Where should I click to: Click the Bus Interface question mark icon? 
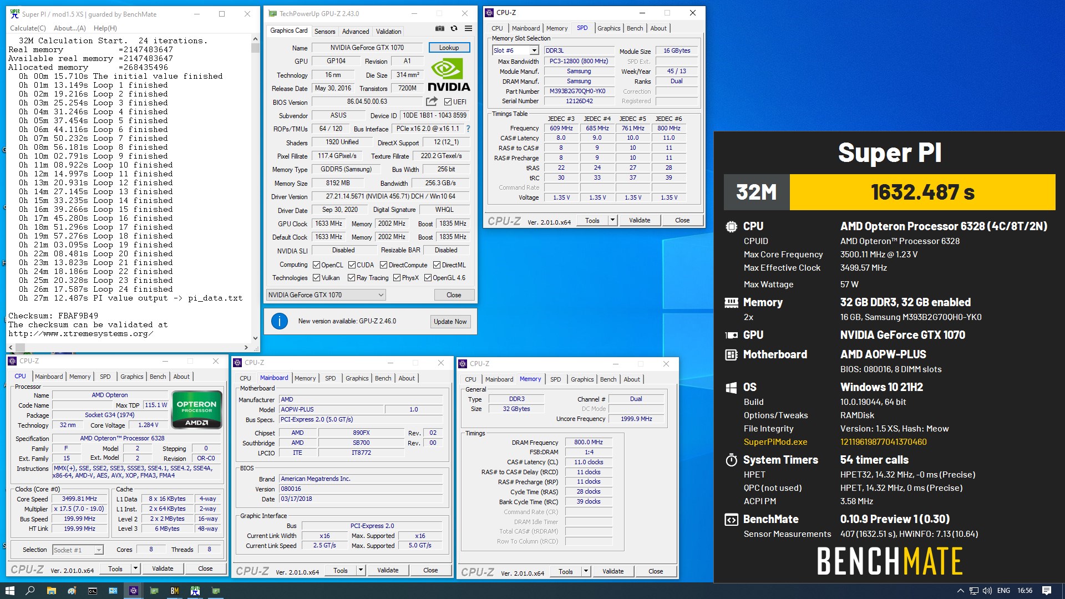point(468,129)
